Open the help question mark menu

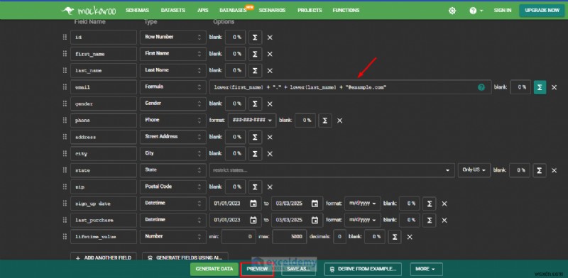click(x=476, y=11)
